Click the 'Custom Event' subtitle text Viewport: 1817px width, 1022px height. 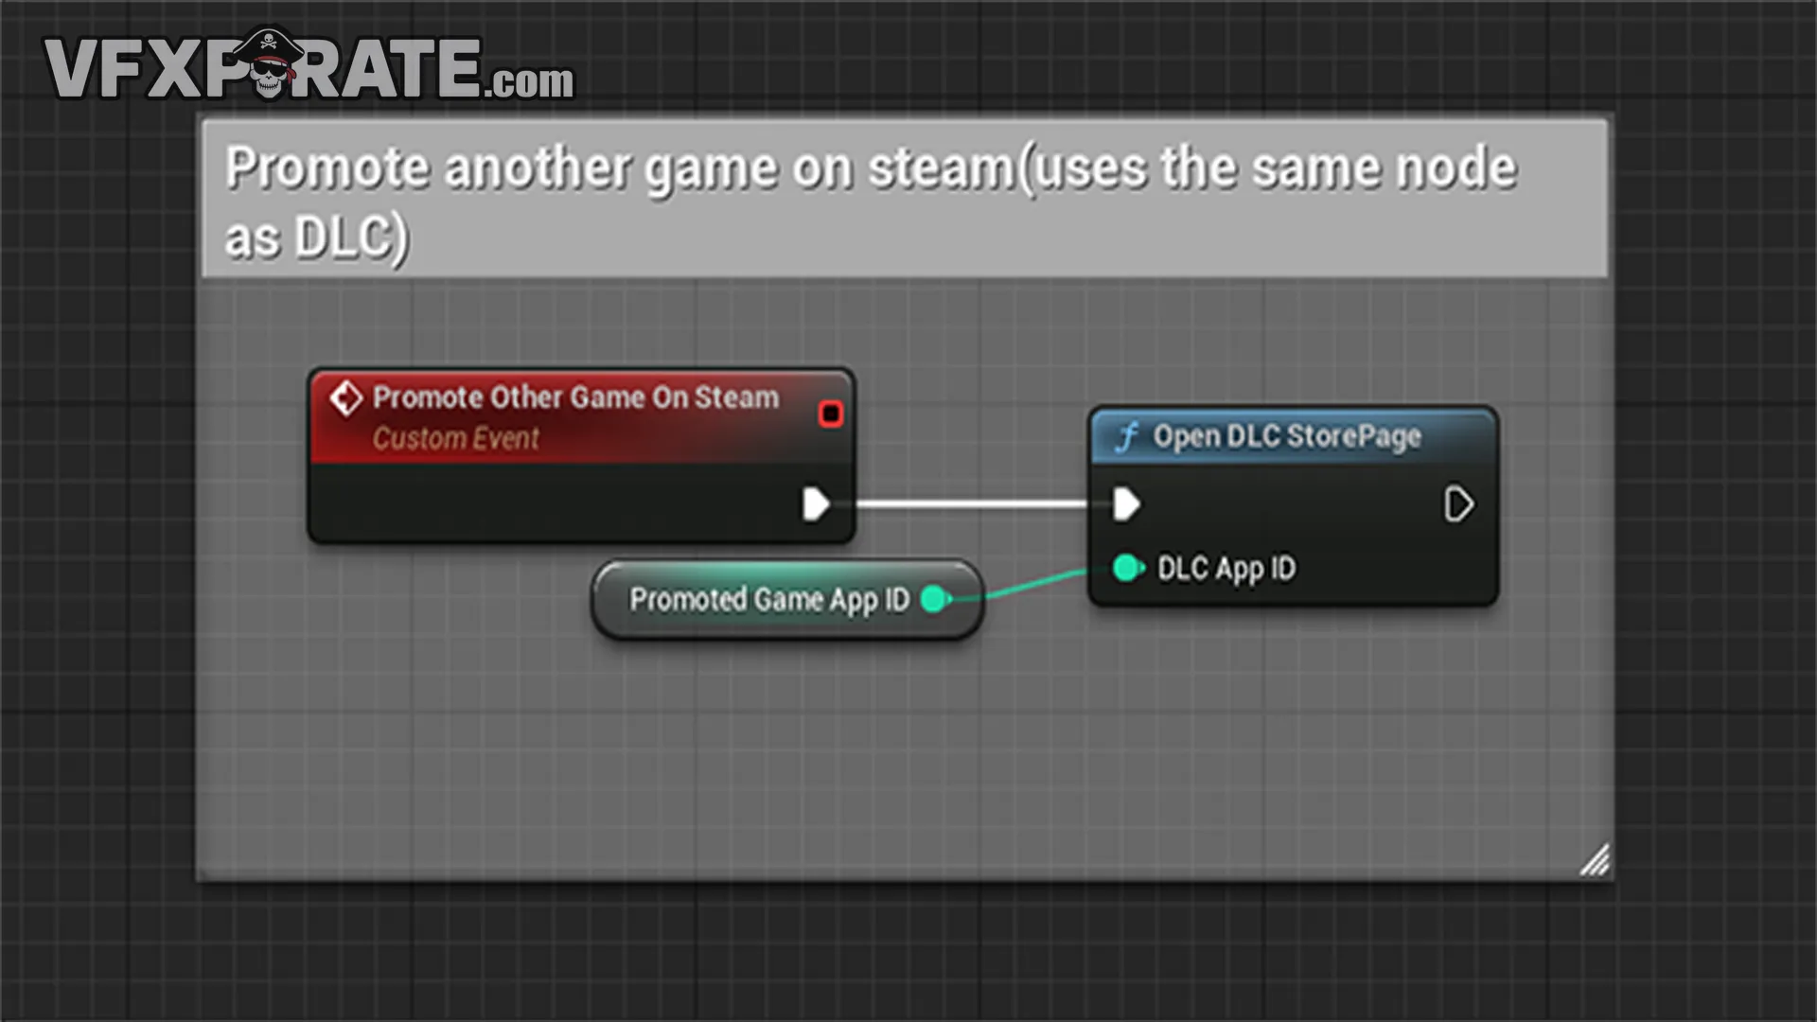click(x=455, y=438)
